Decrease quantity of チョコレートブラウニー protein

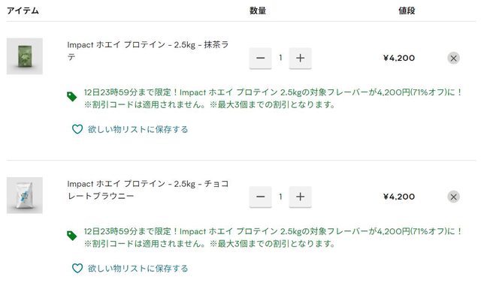(x=260, y=197)
